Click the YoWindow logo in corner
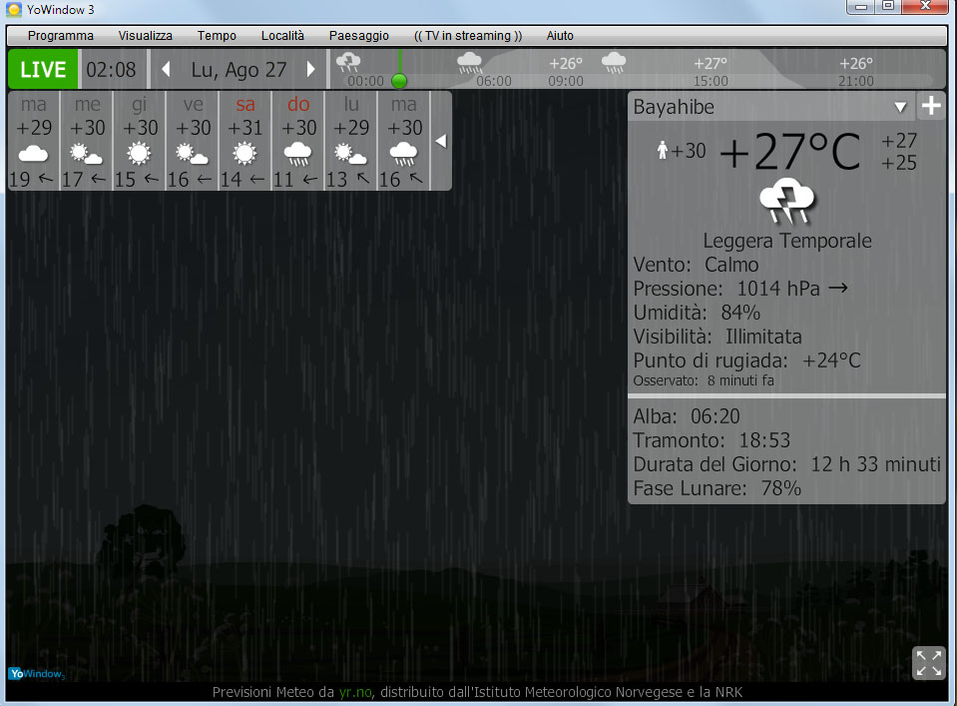Screen dimensions: 957x706 (37, 674)
